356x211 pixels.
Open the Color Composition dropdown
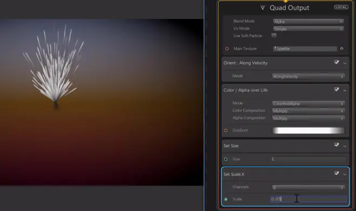click(309, 111)
